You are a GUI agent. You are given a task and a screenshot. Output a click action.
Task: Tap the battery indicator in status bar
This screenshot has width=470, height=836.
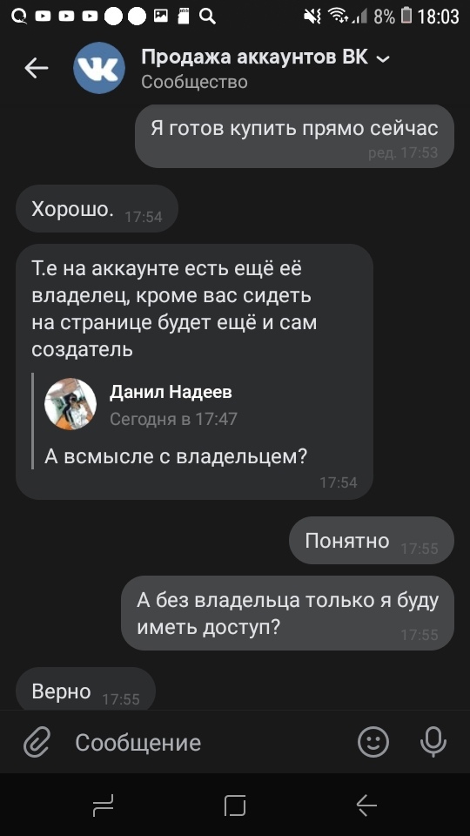click(406, 17)
